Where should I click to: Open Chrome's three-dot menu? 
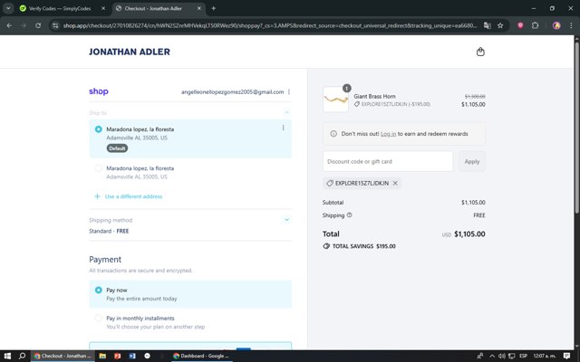[571, 25]
